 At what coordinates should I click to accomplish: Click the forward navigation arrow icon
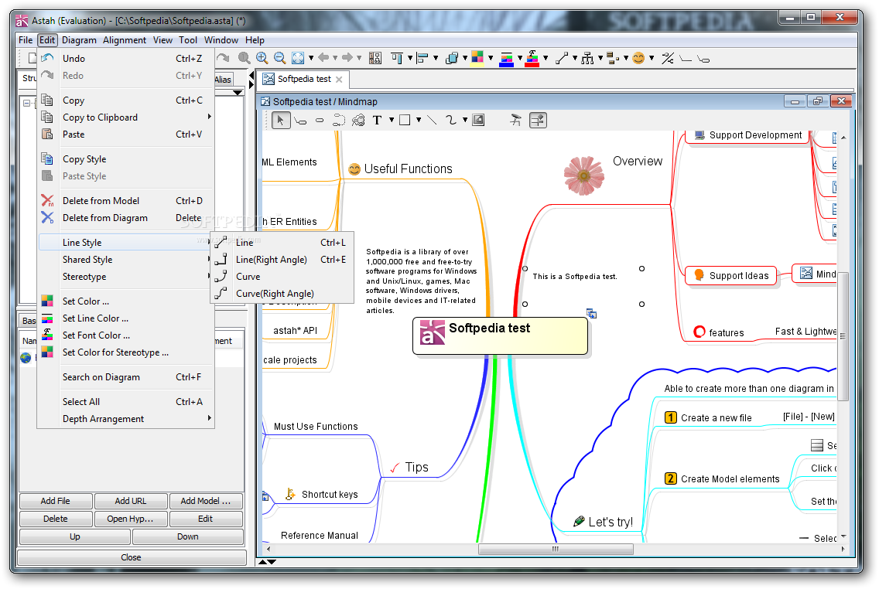pos(347,58)
